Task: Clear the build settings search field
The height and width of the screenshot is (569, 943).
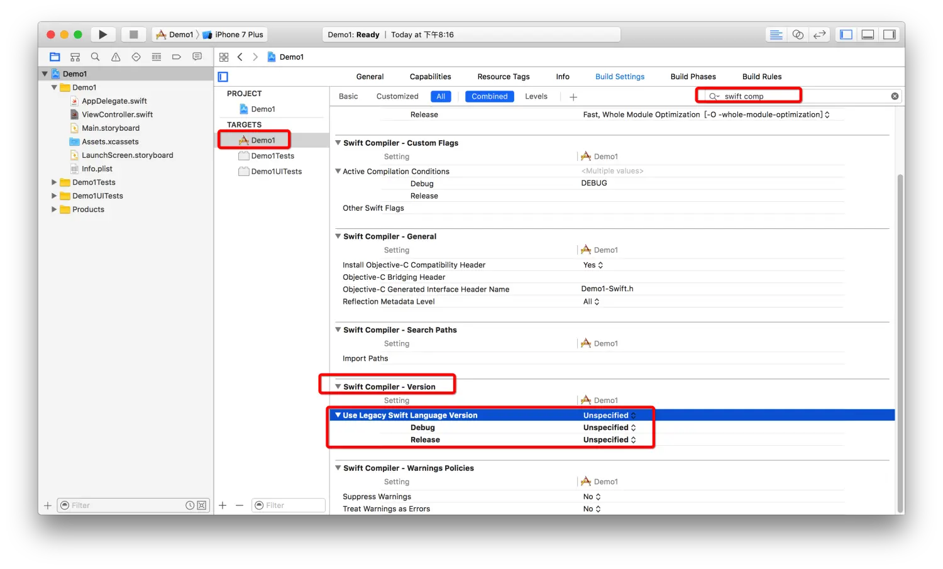Action: click(895, 96)
